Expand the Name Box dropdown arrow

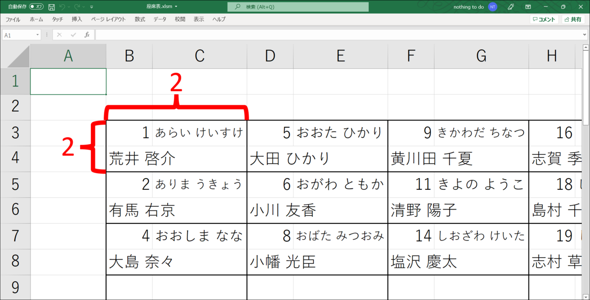(x=38, y=35)
